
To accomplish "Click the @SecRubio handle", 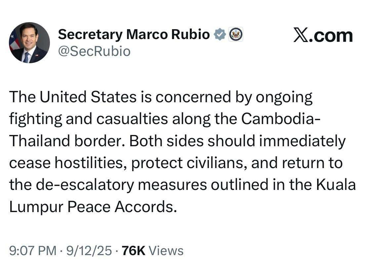I will click(94, 51).
